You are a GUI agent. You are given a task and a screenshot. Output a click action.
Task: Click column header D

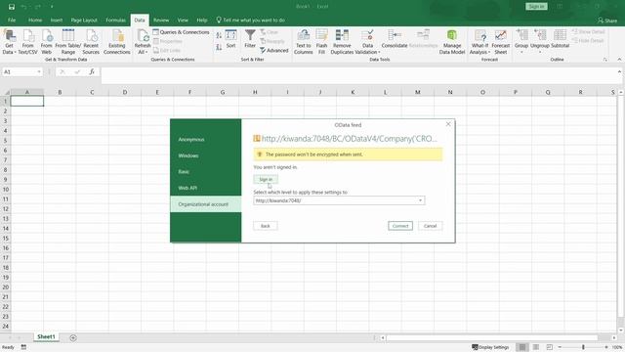click(125, 92)
